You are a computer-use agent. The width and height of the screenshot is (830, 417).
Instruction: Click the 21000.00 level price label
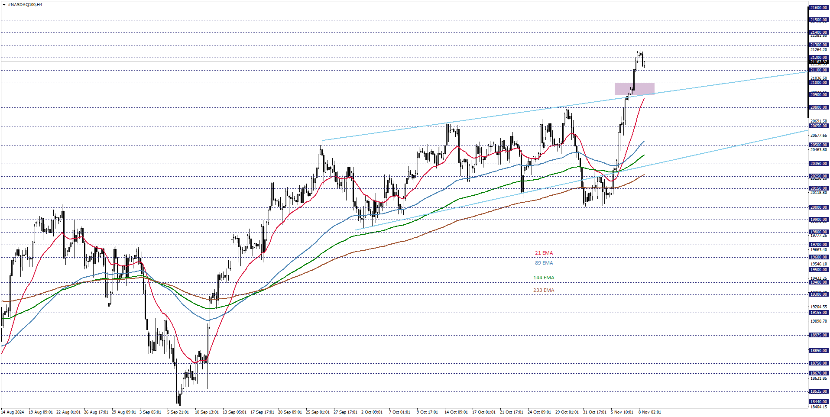point(818,83)
